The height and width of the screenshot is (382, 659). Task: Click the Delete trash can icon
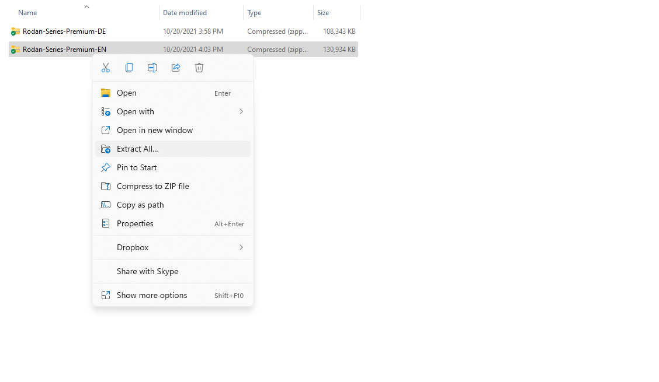click(199, 68)
